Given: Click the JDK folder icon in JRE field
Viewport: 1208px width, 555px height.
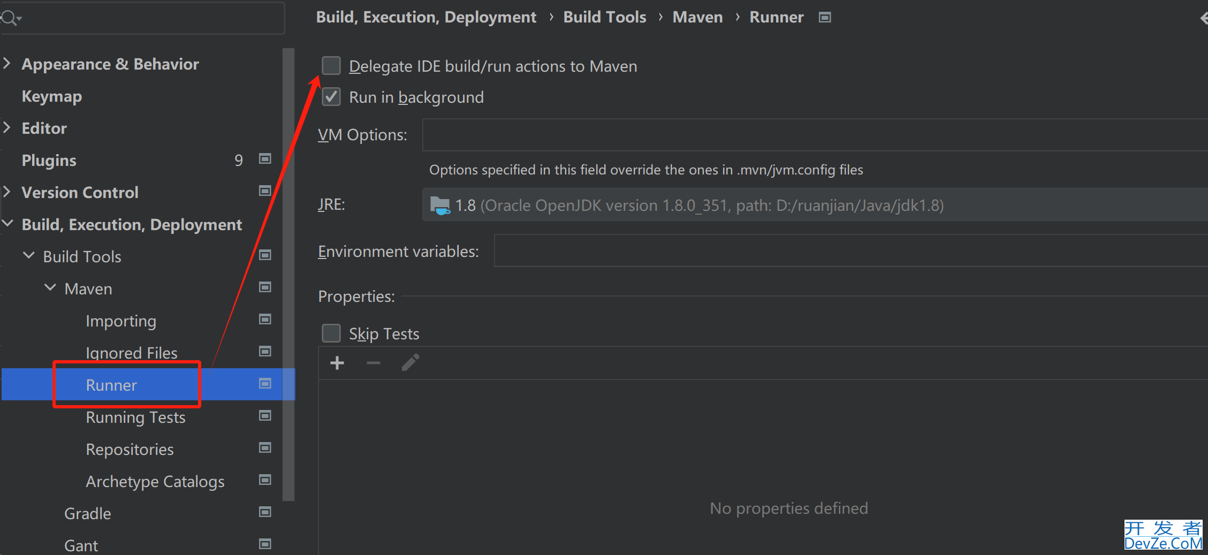Looking at the screenshot, I should coord(440,206).
